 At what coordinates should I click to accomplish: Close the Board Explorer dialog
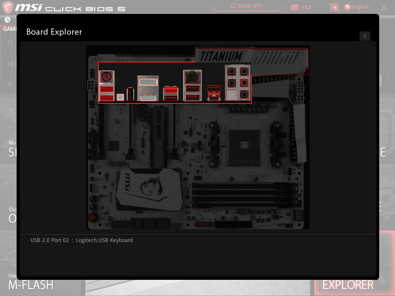tap(365, 36)
